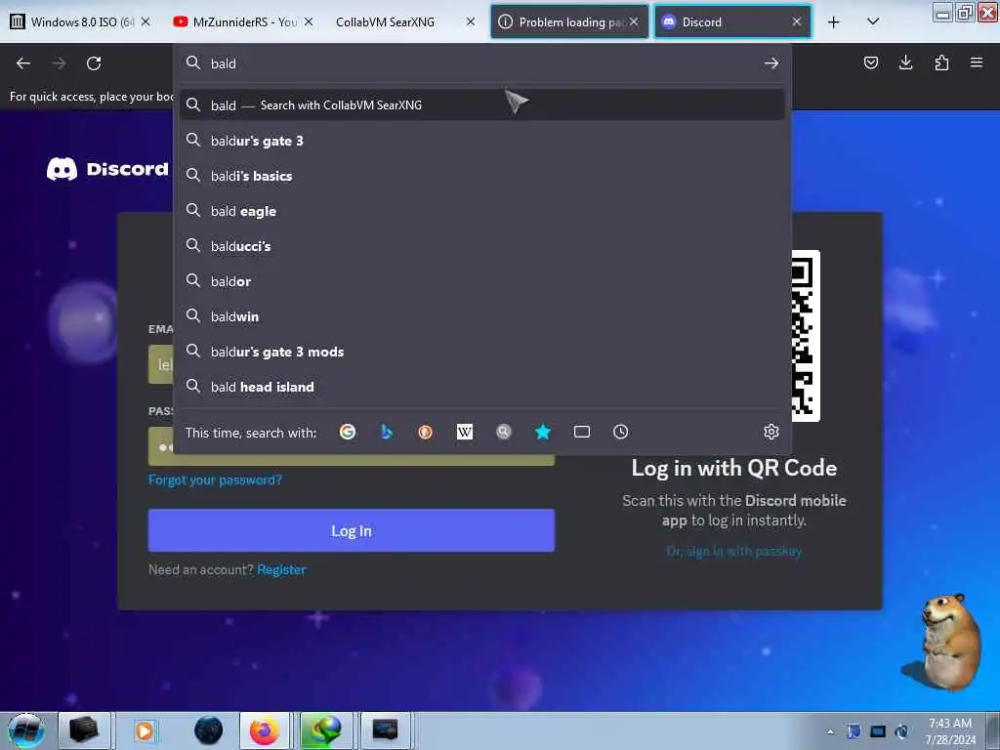Choose 'bald — Search with CollabVM SearXNG'
Screen dimensions: 1000x750
tap(481, 105)
